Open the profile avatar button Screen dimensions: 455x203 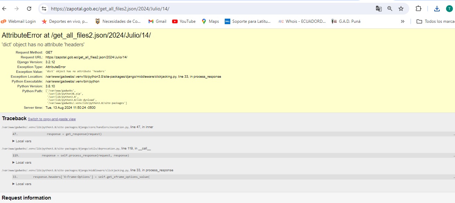(449, 9)
